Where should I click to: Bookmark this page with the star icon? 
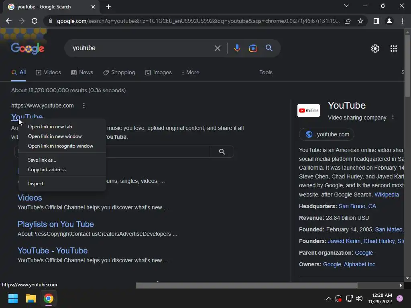(x=360, y=21)
